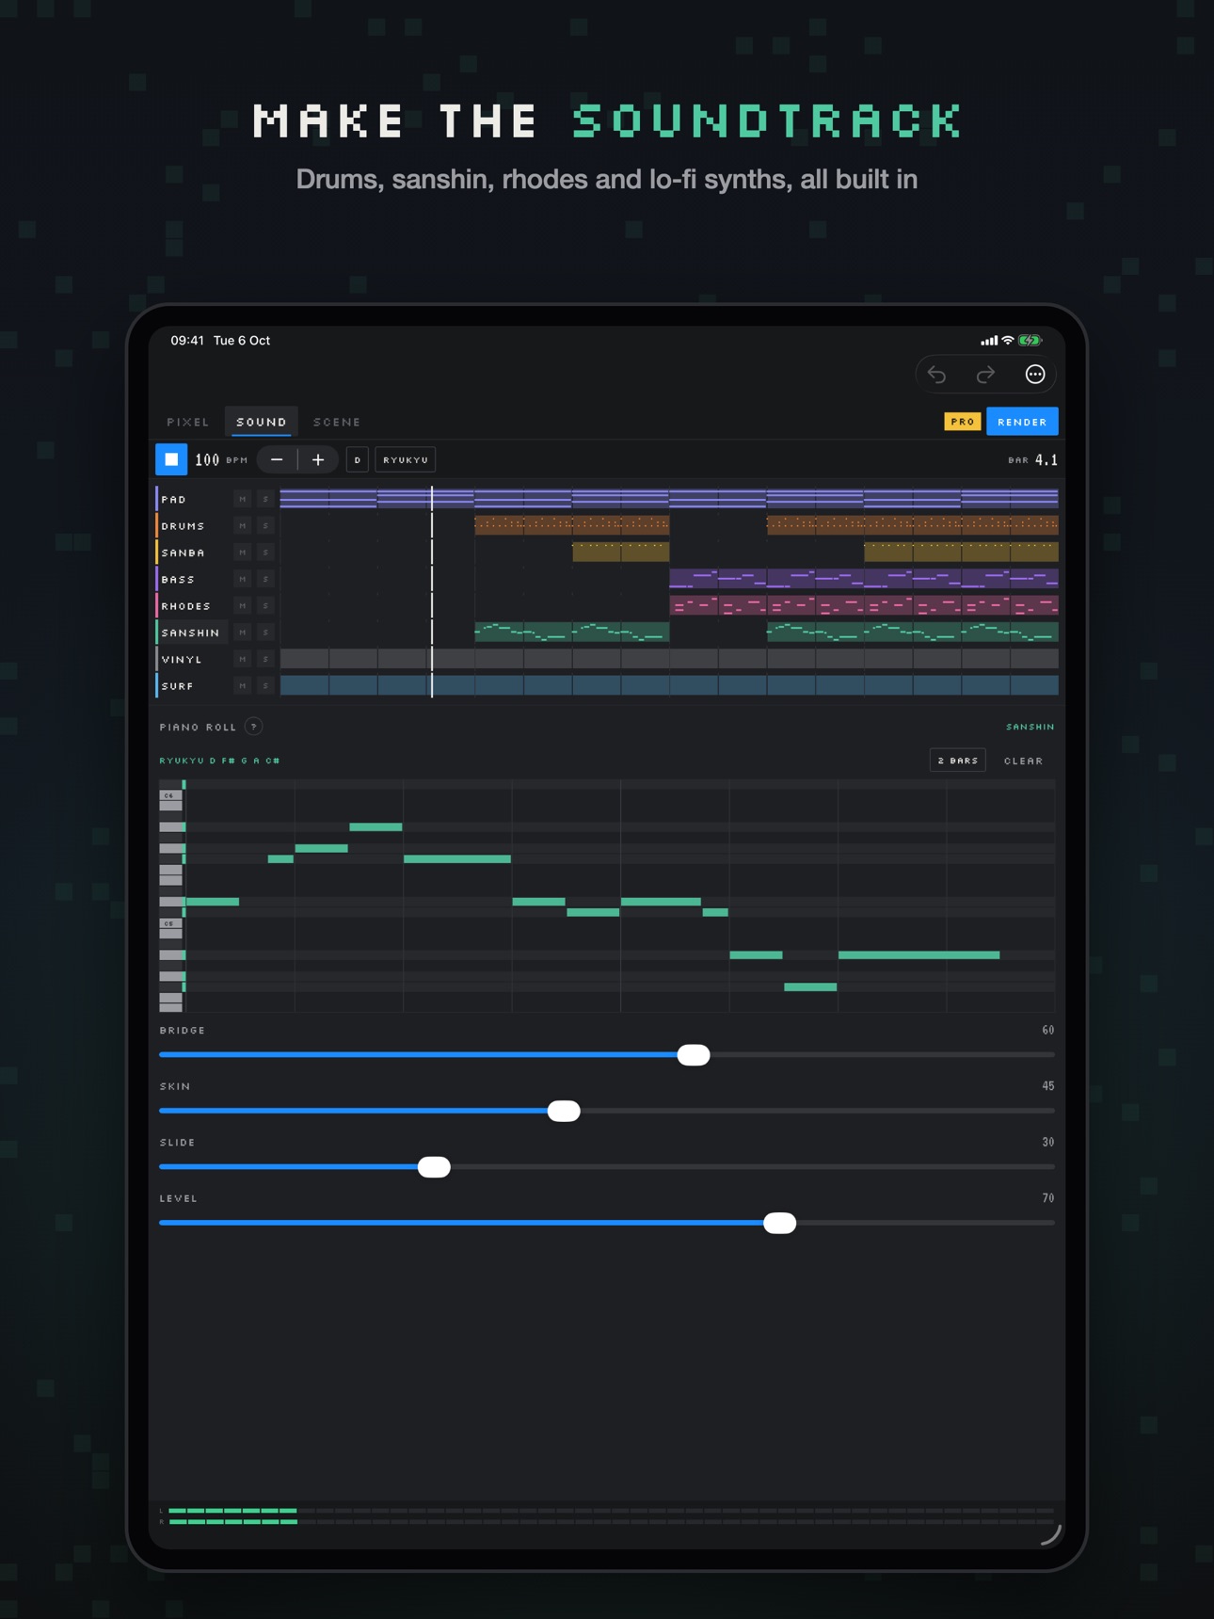The width and height of the screenshot is (1214, 1619).
Task: Increase tempo with the plus button
Action: [x=318, y=459]
